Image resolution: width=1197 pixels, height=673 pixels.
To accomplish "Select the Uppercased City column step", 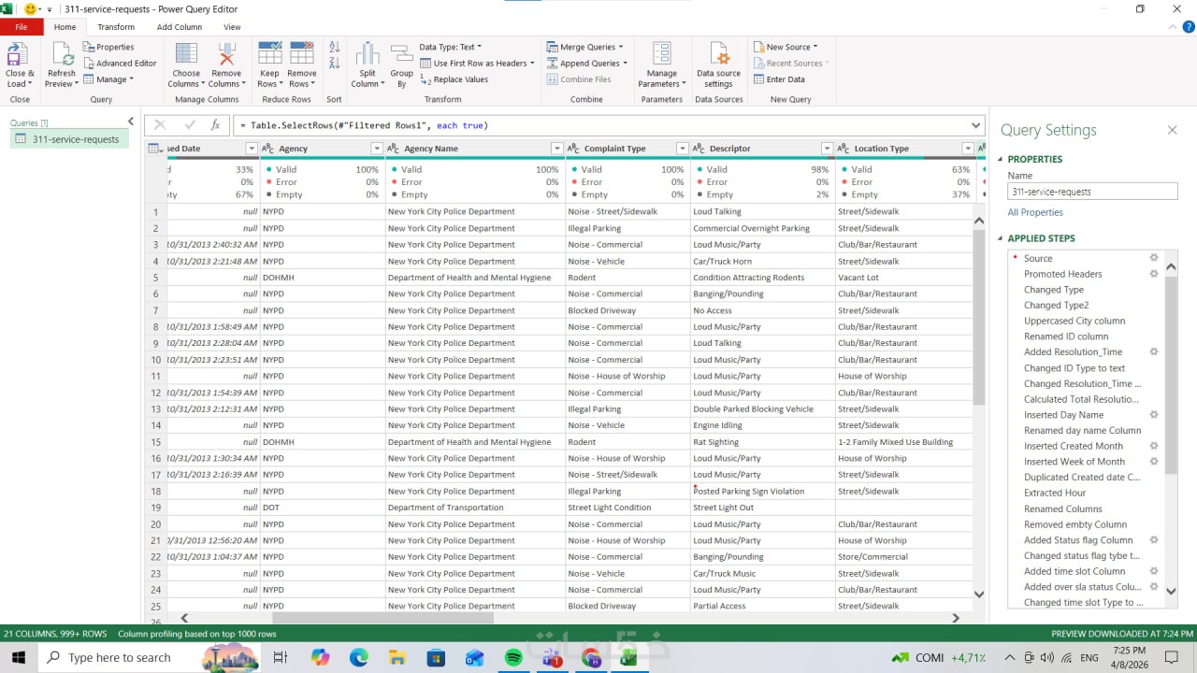I will click(1074, 321).
